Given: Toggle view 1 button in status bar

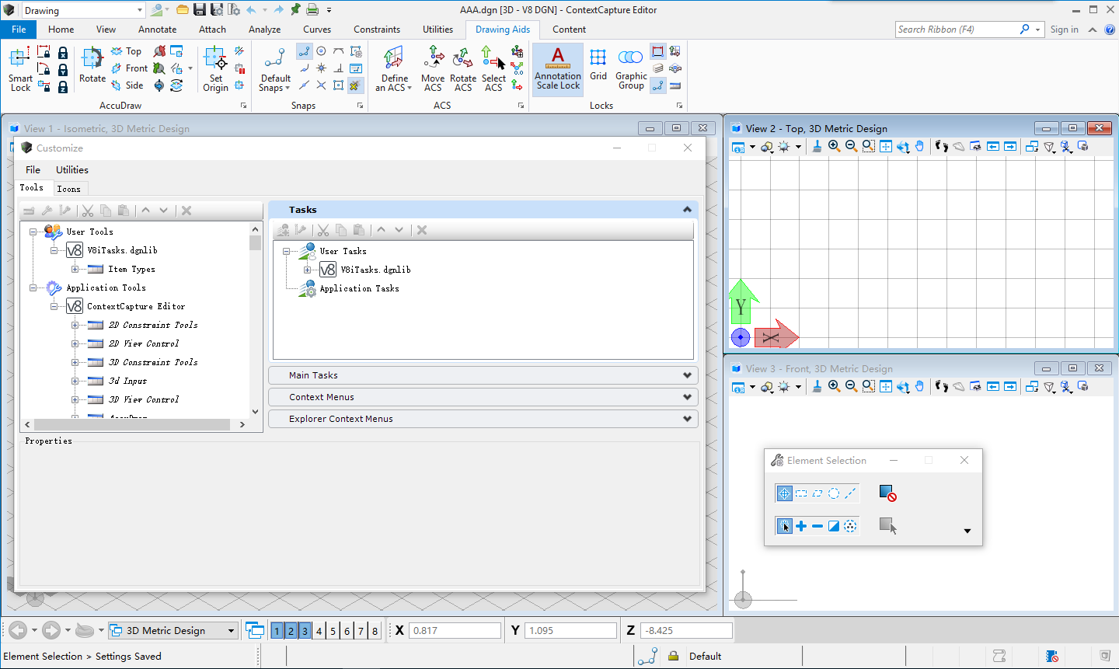Looking at the screenshot, I should [277, 631].
